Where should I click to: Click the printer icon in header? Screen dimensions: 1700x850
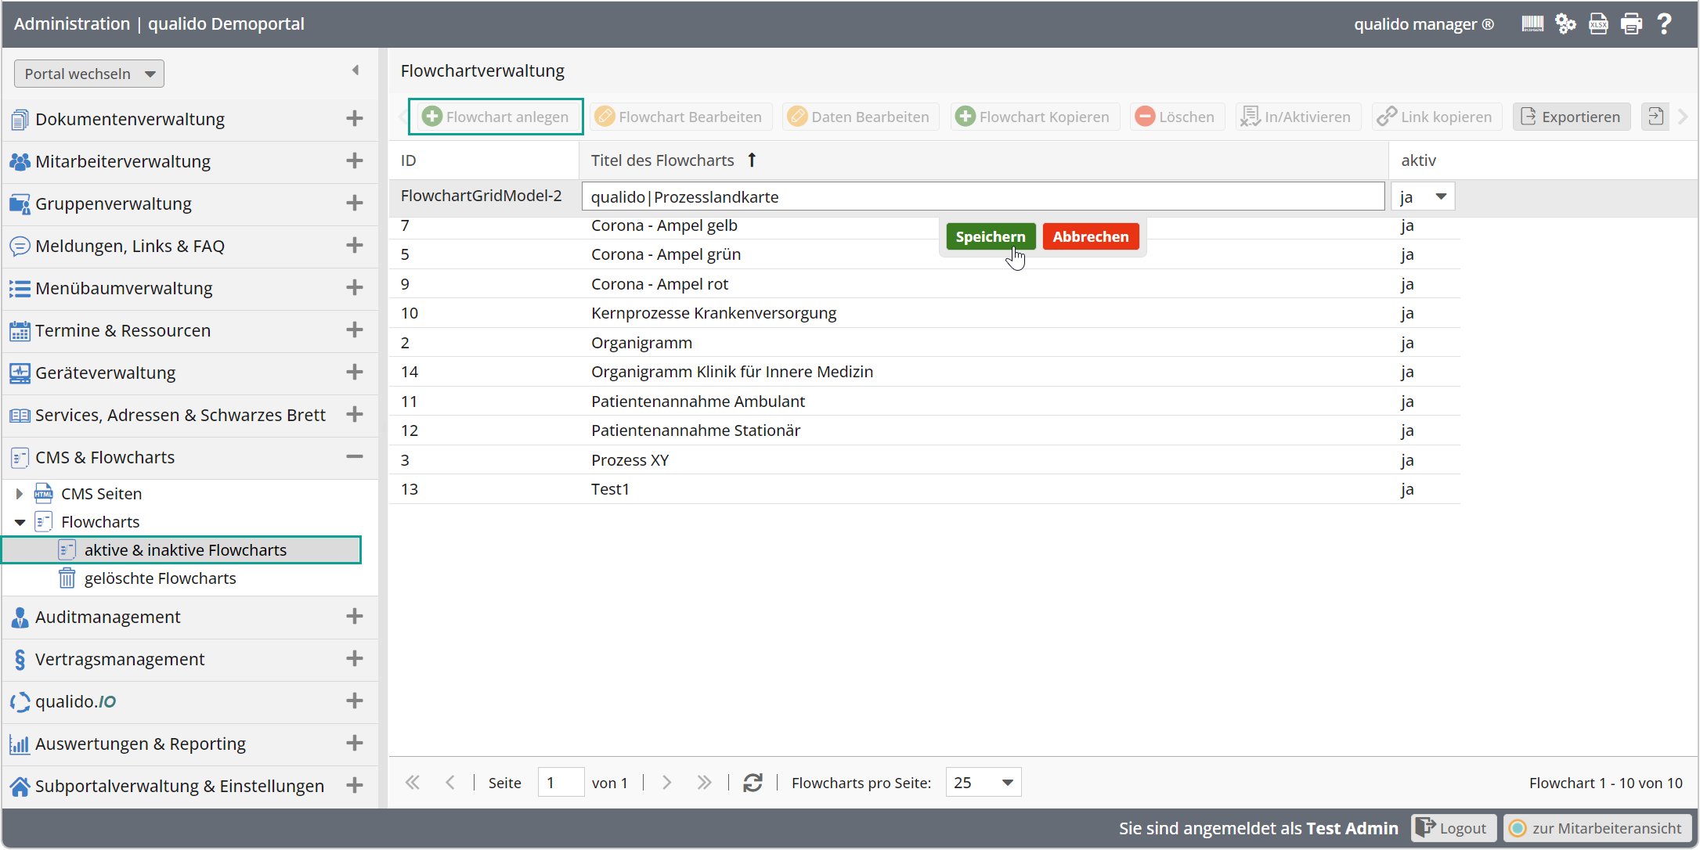[1631, 24]
